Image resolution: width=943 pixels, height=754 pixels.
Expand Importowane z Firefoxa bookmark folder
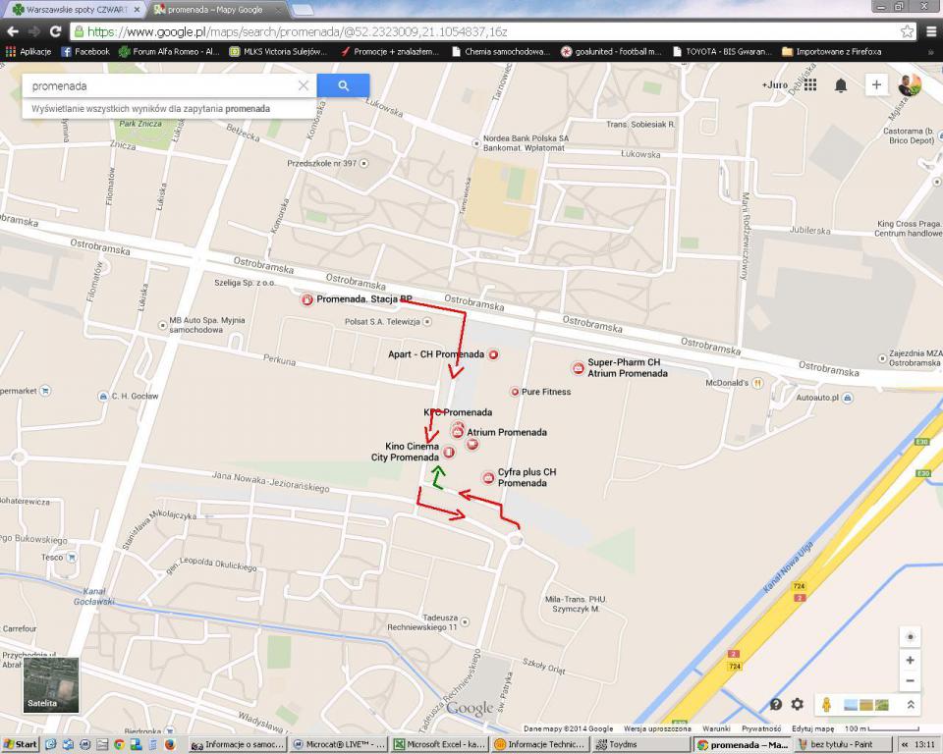click(x=832, y=52)
